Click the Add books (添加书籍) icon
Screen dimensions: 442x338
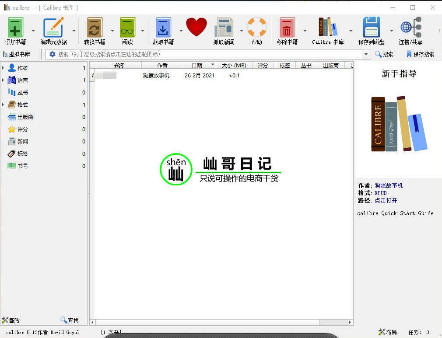coord(15,27)
